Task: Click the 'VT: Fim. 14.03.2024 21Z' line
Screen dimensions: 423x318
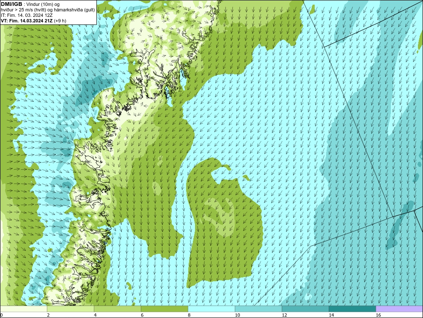Action: 33,21
